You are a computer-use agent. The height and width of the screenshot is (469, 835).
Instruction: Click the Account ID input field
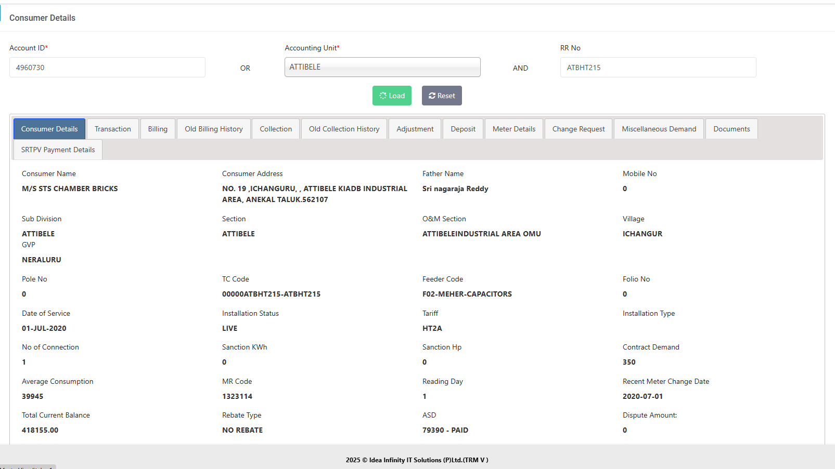pos(107,68)
